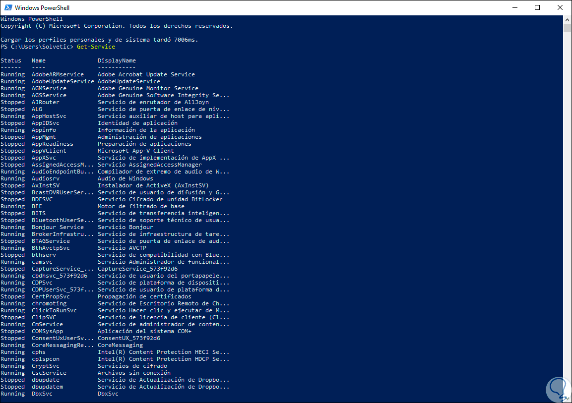Screen dimensions: 572x403
Task: Close the Windows PowerShell window
Action: [x=560, y=7]
